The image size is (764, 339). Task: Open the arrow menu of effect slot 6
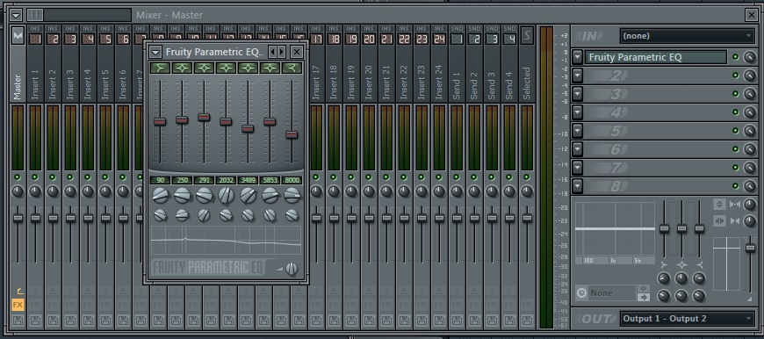tap(577, 149)
